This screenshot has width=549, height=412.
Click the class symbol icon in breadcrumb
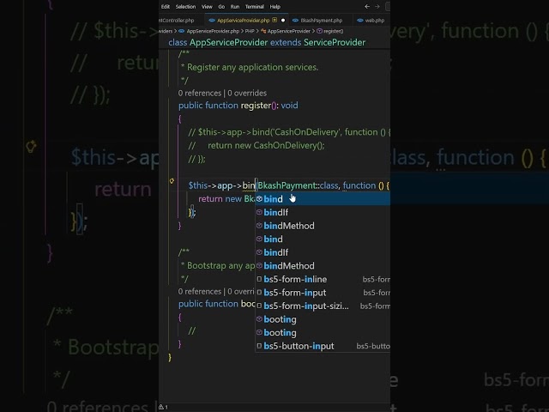tap(263, 31)
